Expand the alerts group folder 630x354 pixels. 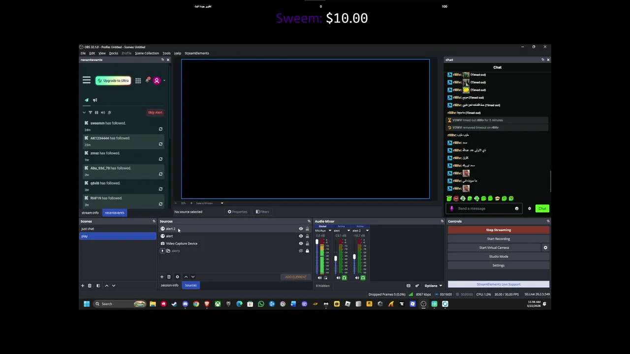(162, 251)
